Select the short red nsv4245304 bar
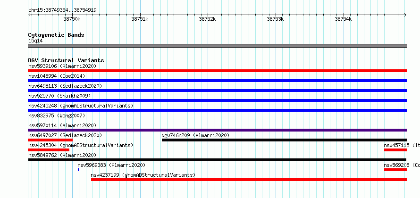The width and height of the screenshot is (420, 198). coord(49,150)
